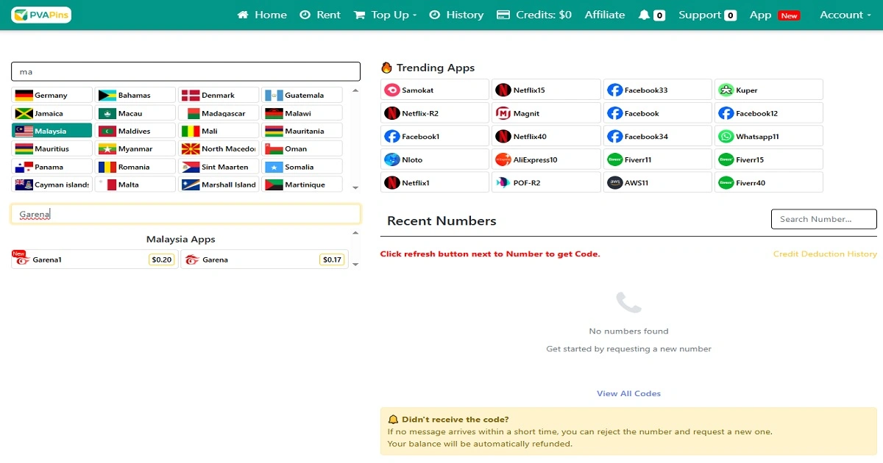Select the Fiverr11 trending app
The width and height of the screenshot is (883, 463).
click(x=658, y=159)
